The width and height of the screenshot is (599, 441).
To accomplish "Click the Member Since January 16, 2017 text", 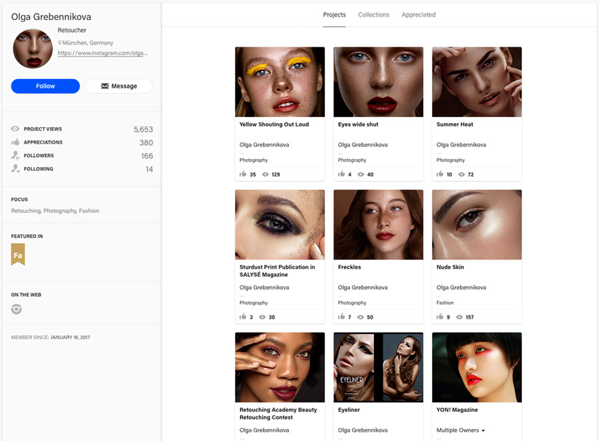I will (51, 337).
